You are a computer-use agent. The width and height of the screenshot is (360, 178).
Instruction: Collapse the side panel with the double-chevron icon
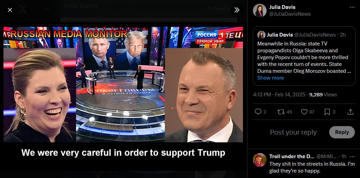(237, 10)
